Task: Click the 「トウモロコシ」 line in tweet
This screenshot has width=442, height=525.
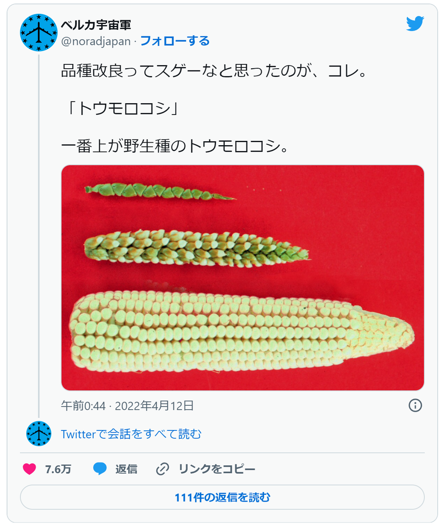Action: [x=122, y=109]
